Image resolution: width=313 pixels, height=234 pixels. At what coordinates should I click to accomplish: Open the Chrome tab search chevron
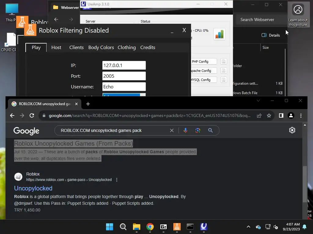258,101
